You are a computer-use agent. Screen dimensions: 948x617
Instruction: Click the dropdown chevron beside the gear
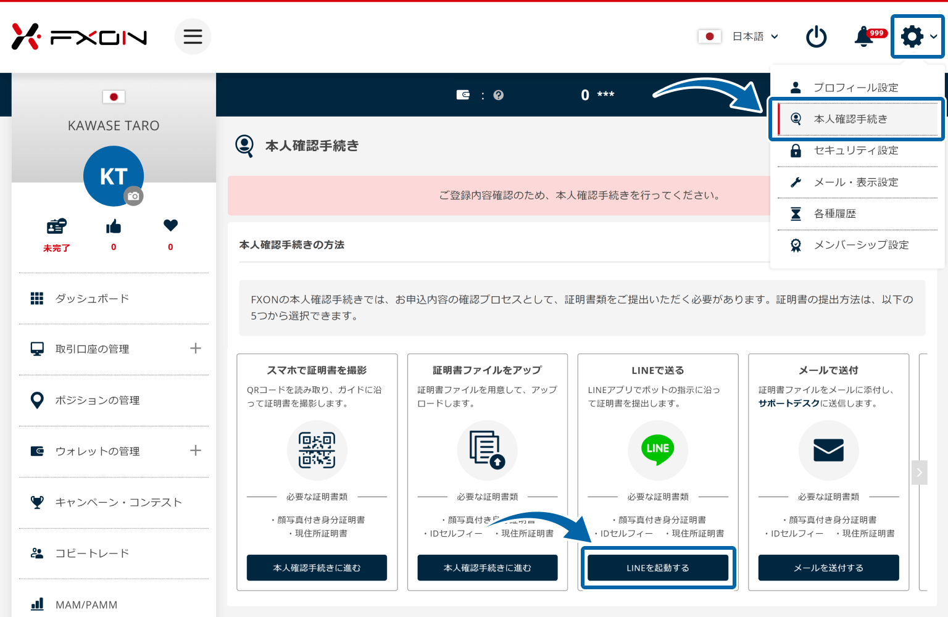(934, 36)
